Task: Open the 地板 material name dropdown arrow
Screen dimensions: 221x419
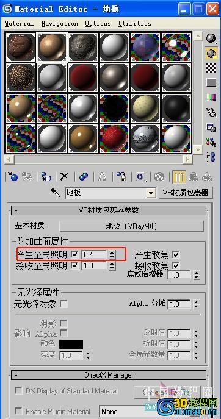Action: [151, 193]
